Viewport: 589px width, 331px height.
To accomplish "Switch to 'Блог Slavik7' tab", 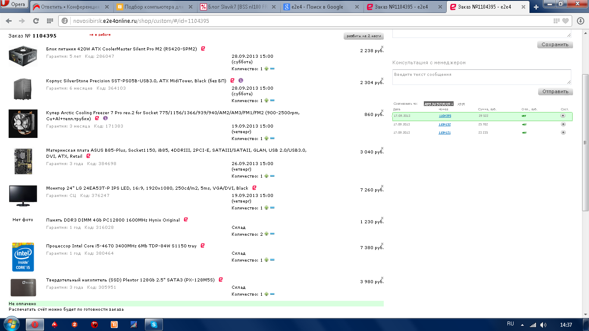I will (x=238, y=7).
